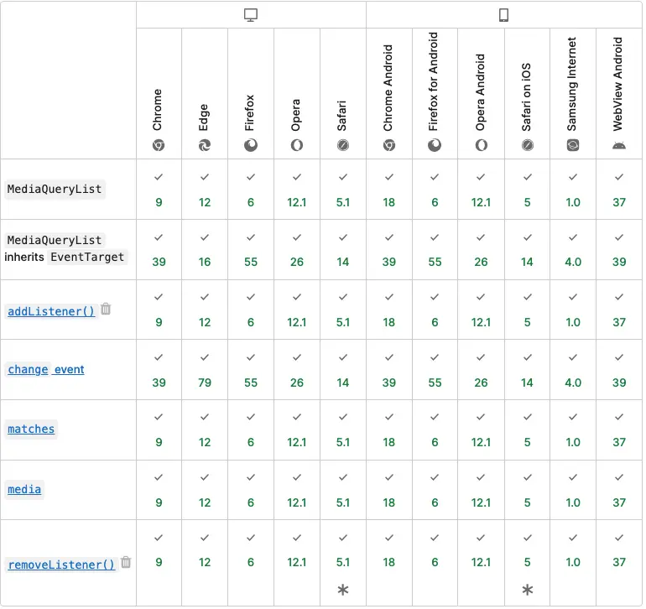Click the desktop platform icon

[250, 15]
